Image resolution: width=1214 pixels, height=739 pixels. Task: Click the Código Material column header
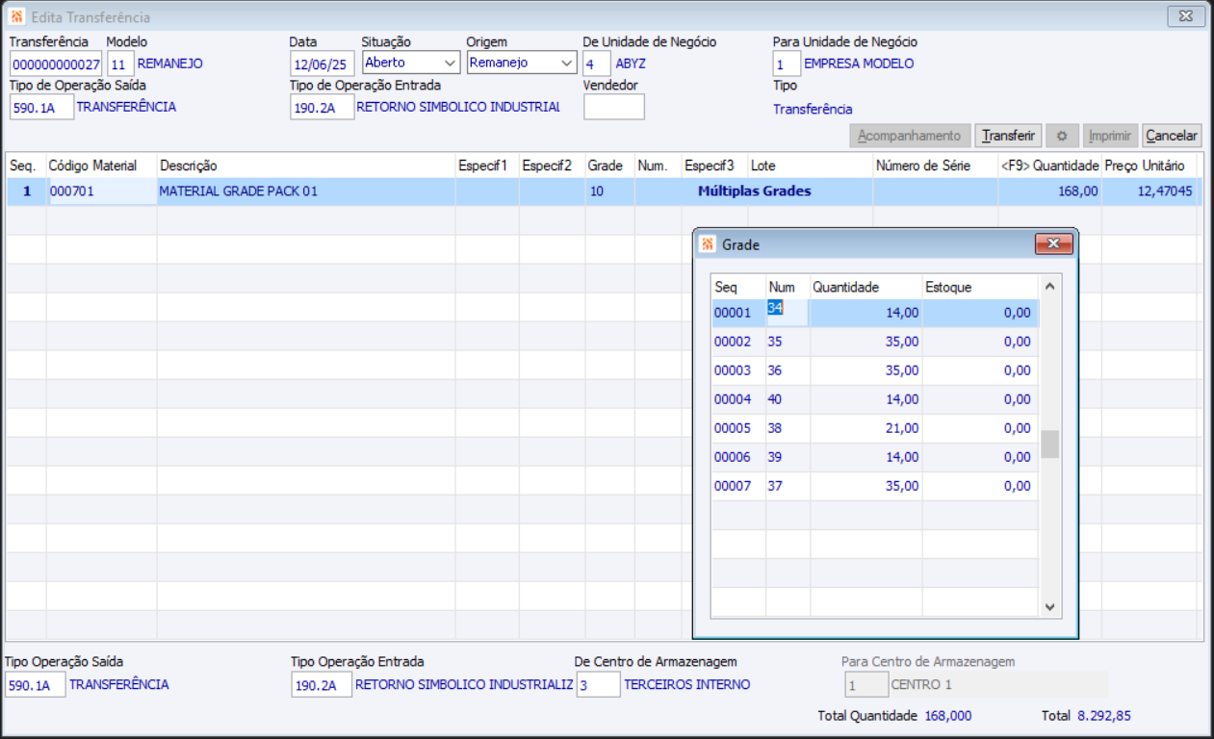point(101,166)
